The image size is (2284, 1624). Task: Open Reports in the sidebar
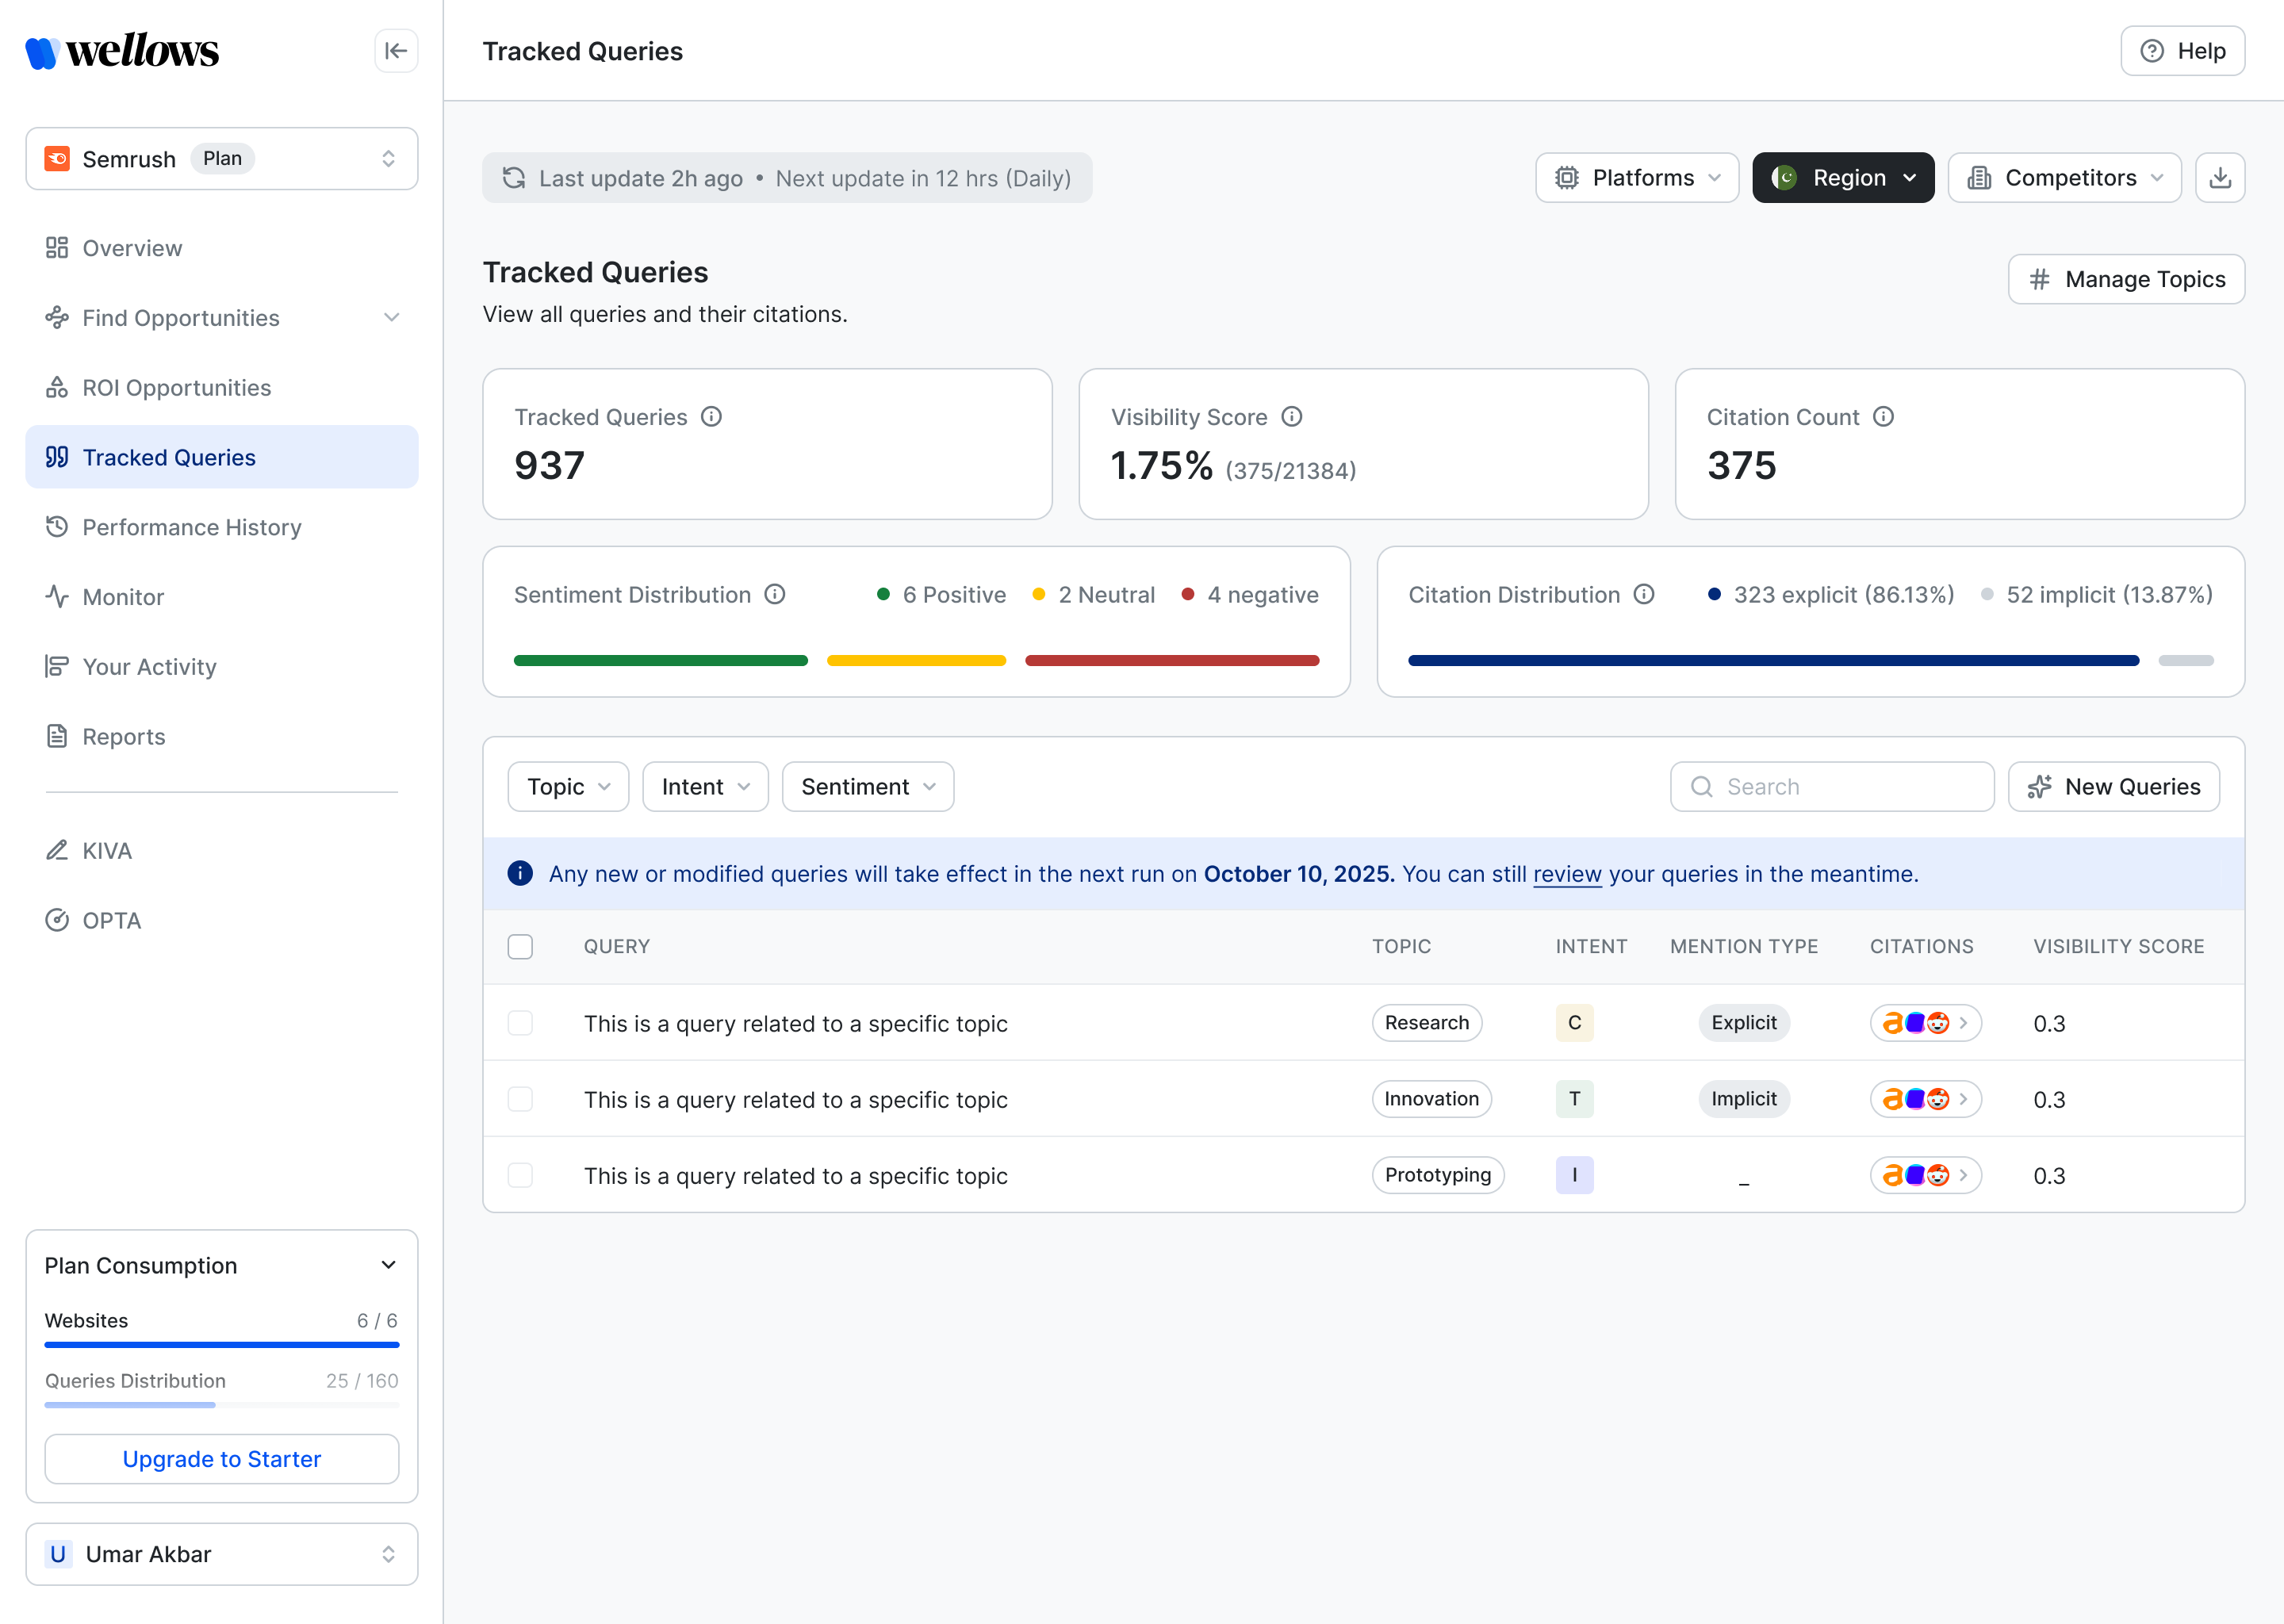[x=222, y=737]
